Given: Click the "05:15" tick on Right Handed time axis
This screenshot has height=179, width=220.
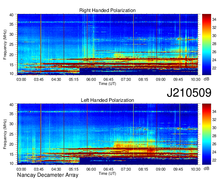Looking at the screenshot, I should tap(73, 79).
